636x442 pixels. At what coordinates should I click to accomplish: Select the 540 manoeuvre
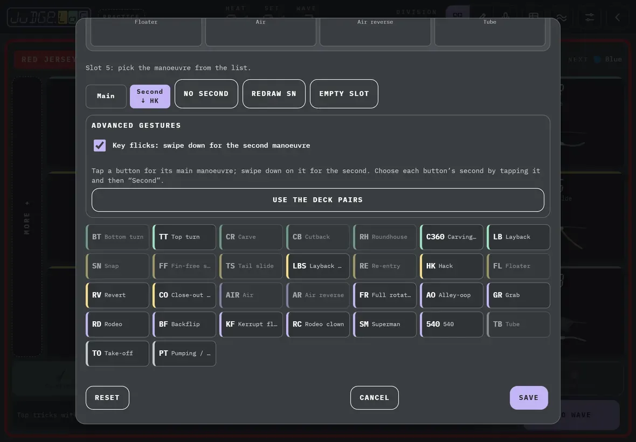(452, 324)
